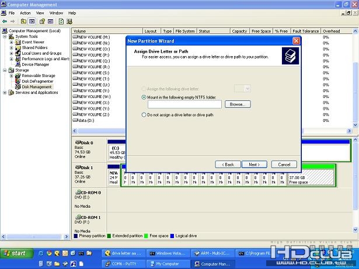Select Do not assign a drive letter option
The height and width of the screenshot is (269, 359).
[x=144, y=115]
